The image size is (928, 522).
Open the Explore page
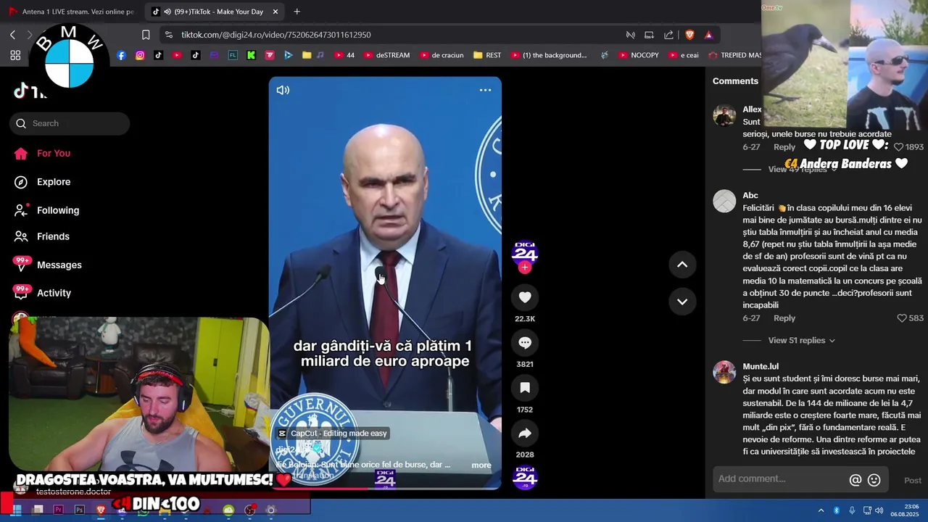tap(54, 182)
